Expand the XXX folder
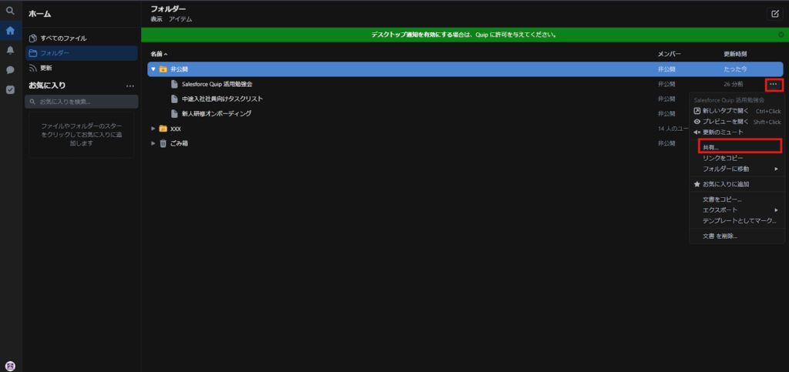 [x=153, y=129]
